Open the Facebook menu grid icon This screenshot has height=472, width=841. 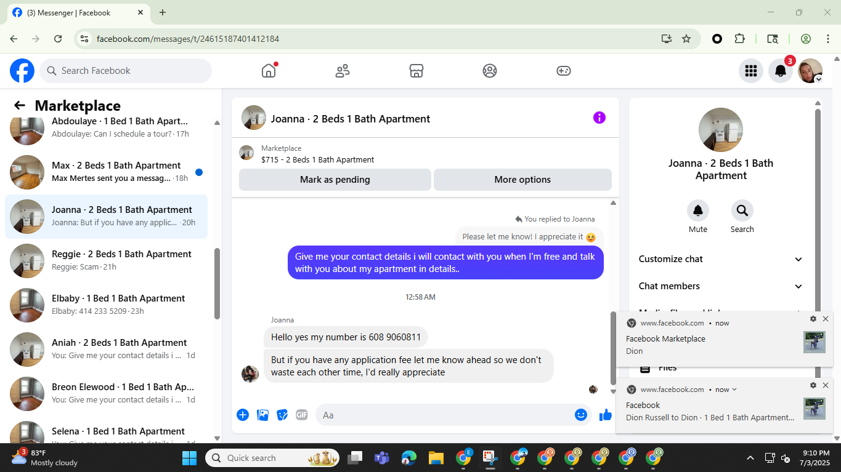pyautogui.click(x=750, y=71)
